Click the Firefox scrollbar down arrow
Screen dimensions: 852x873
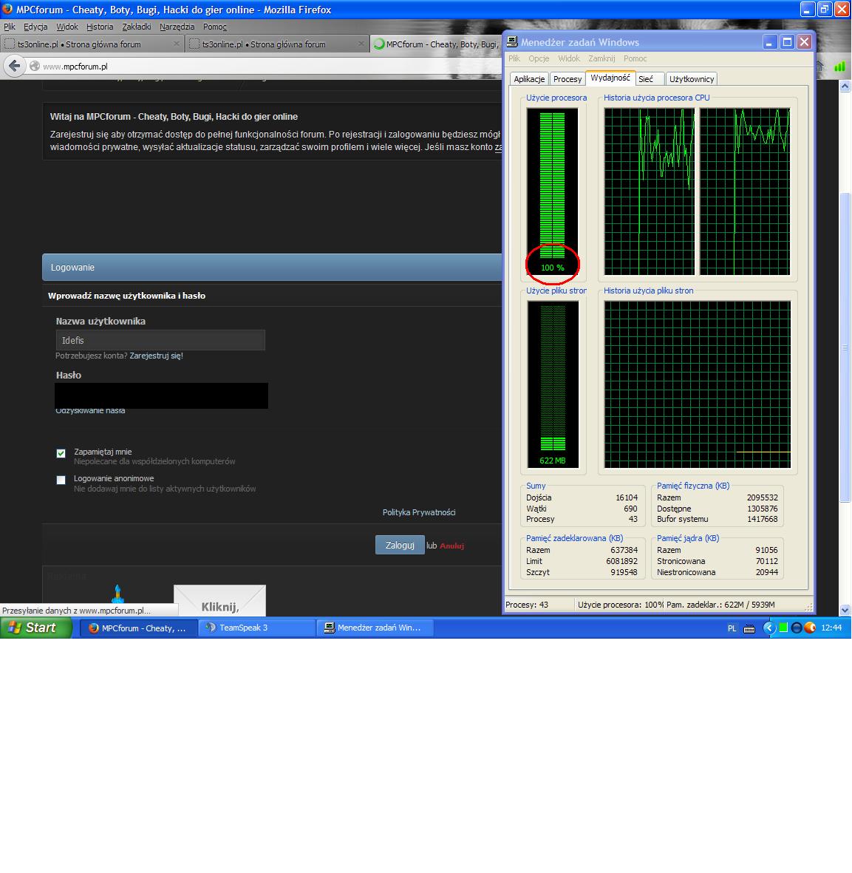(845, 610)
